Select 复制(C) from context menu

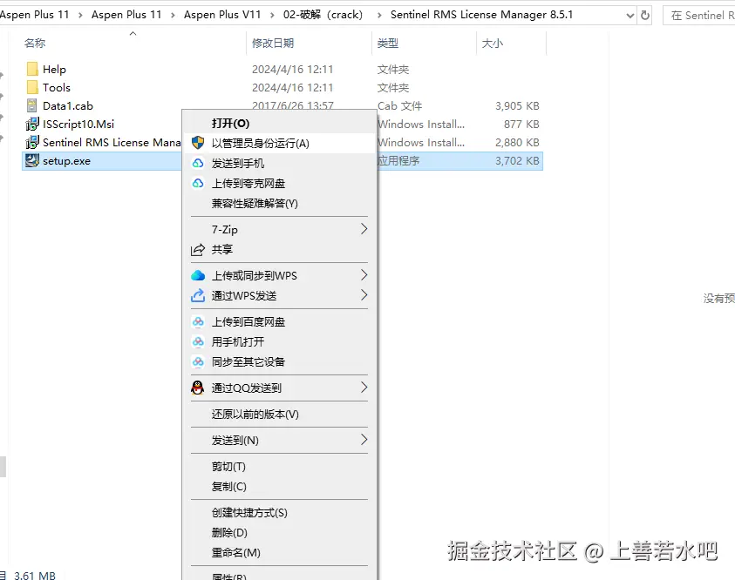coord(279,487)
